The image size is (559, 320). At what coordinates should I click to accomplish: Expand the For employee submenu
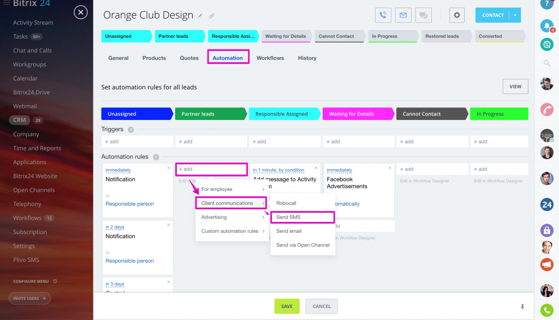[232, 189]
